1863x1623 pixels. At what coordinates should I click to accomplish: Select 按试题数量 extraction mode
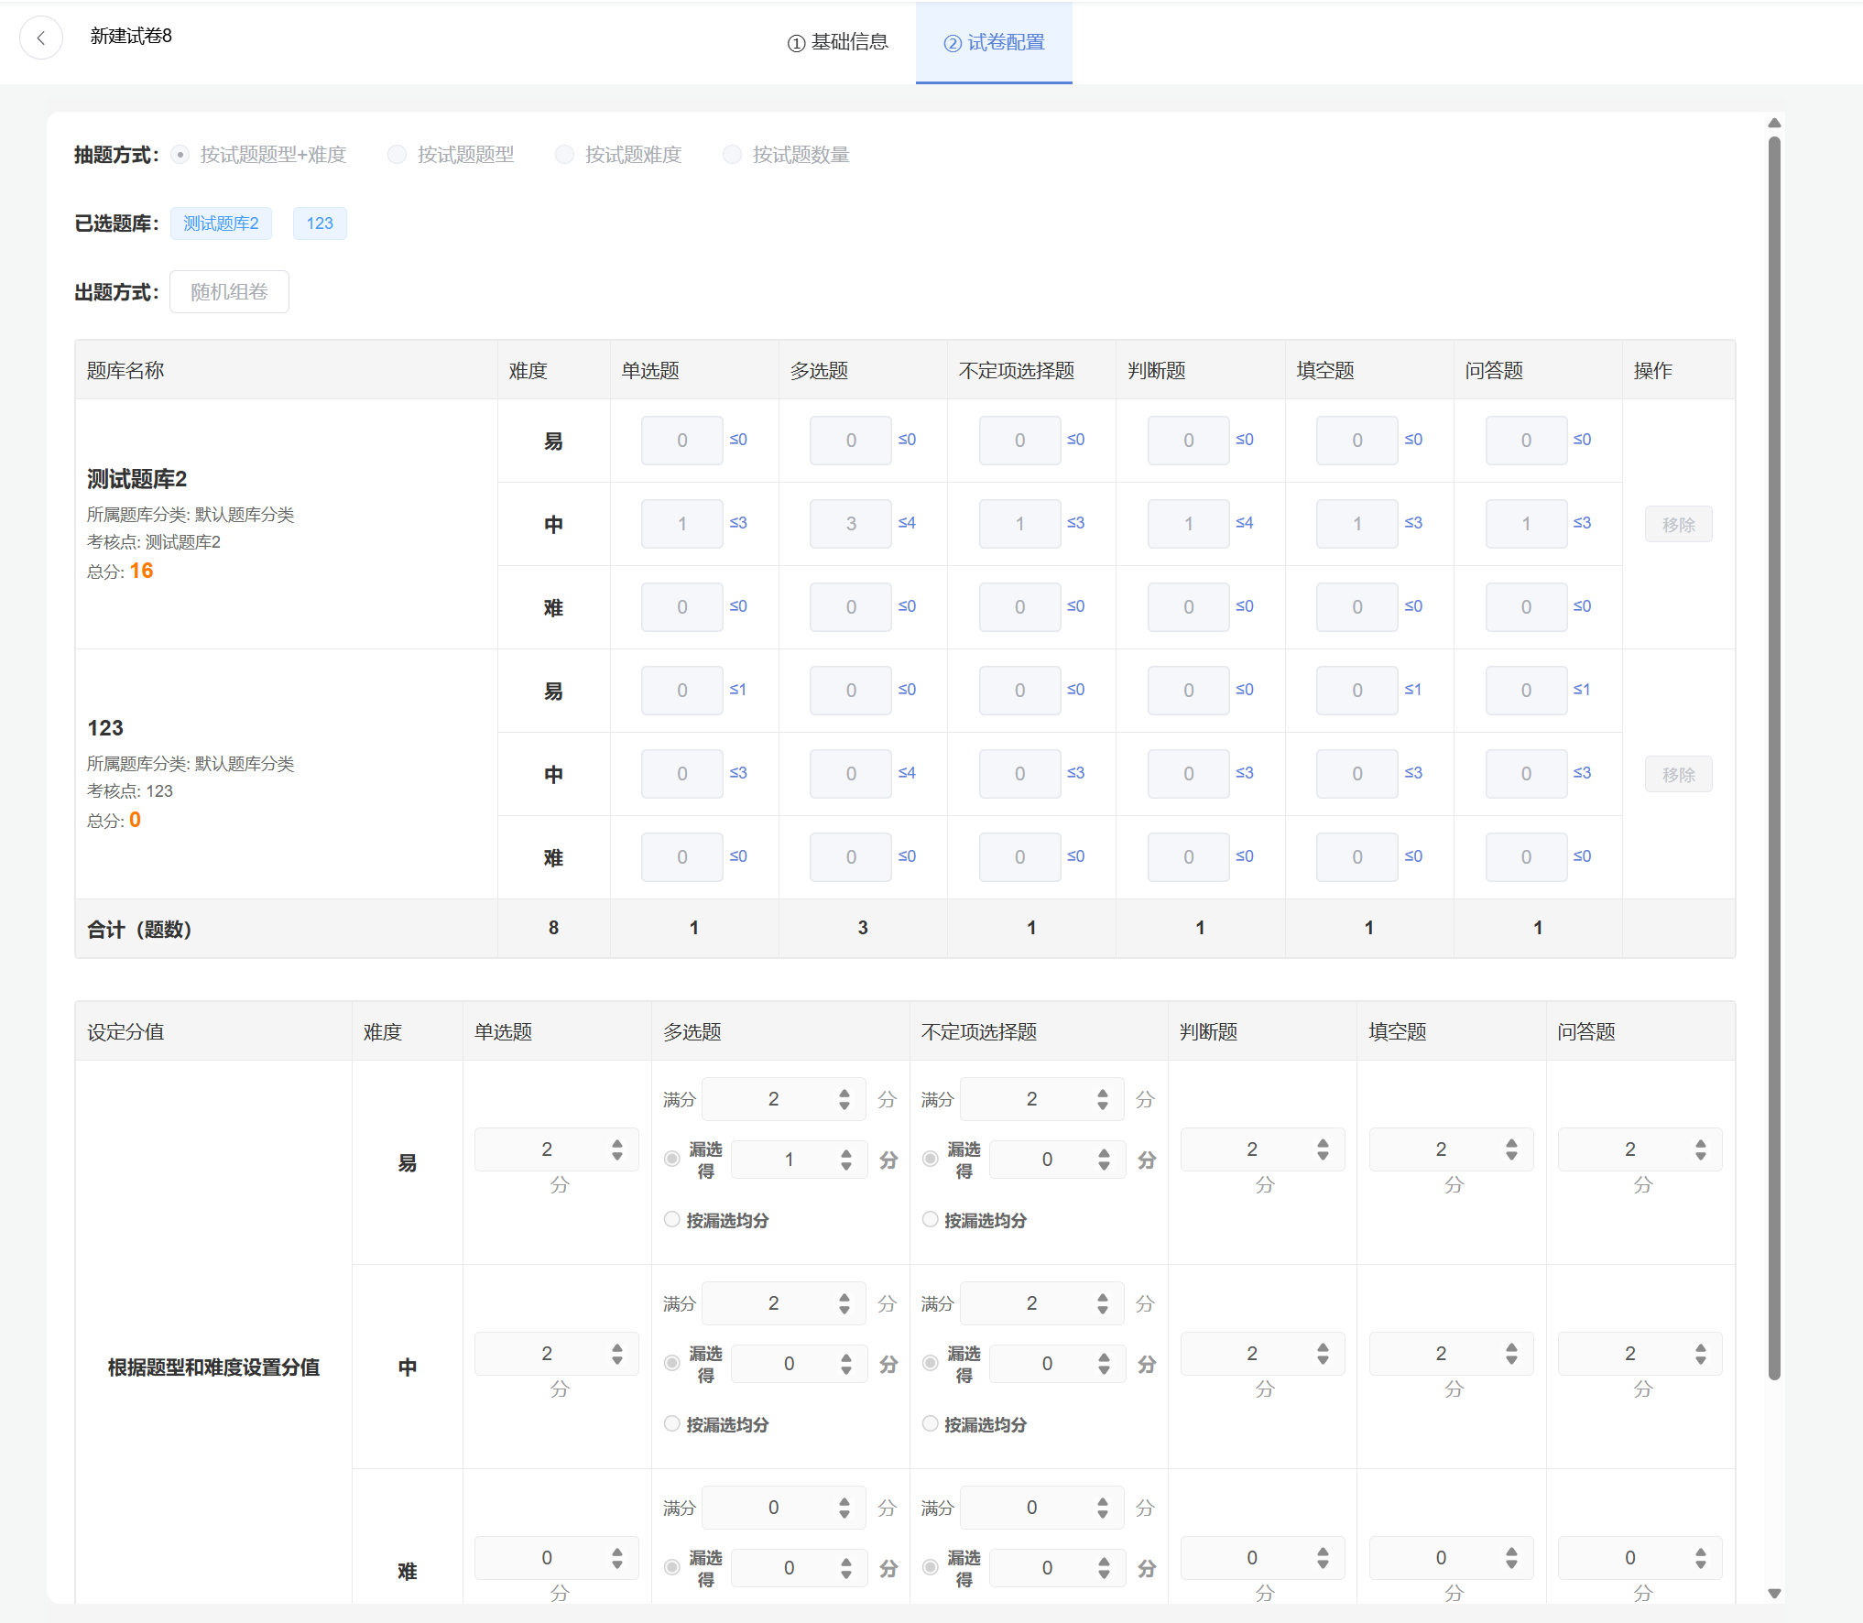point(732,155)
